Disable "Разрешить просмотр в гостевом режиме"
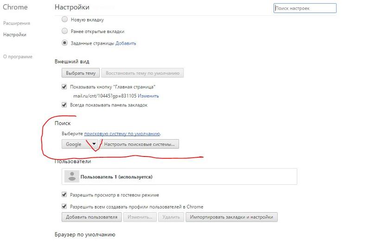 click(x=64, y=195)
